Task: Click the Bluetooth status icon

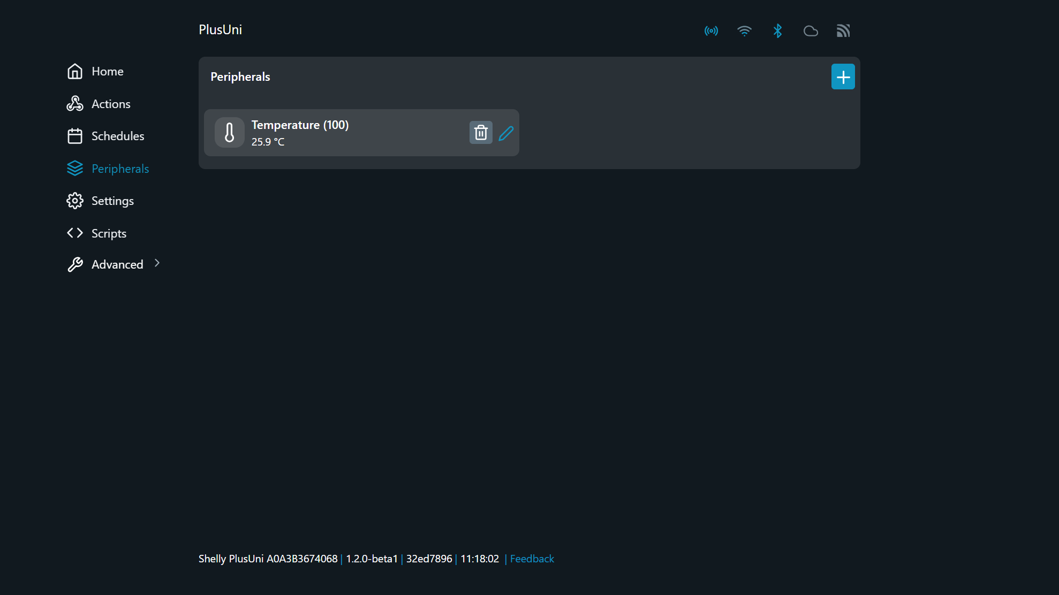Action: point(778,30)
